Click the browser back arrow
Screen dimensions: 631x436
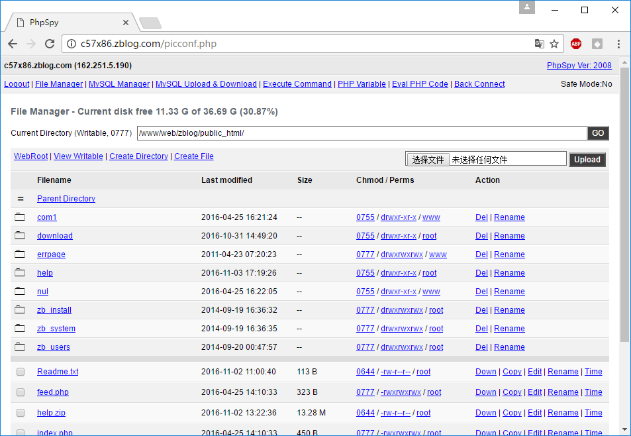13,44
